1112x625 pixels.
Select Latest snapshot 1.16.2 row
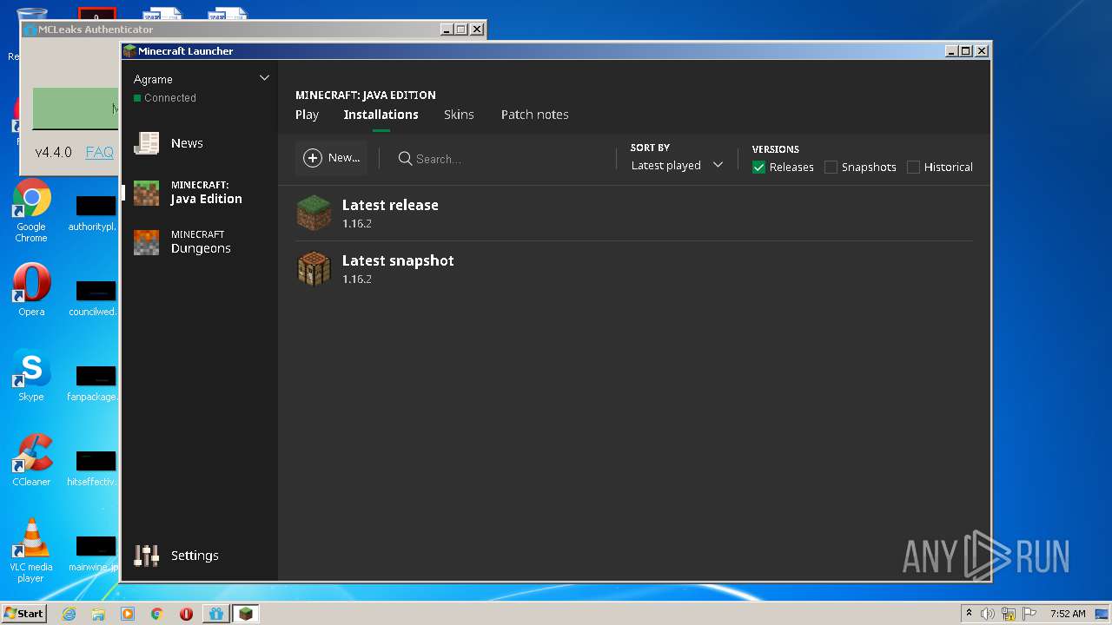click(x=634, y=268)
